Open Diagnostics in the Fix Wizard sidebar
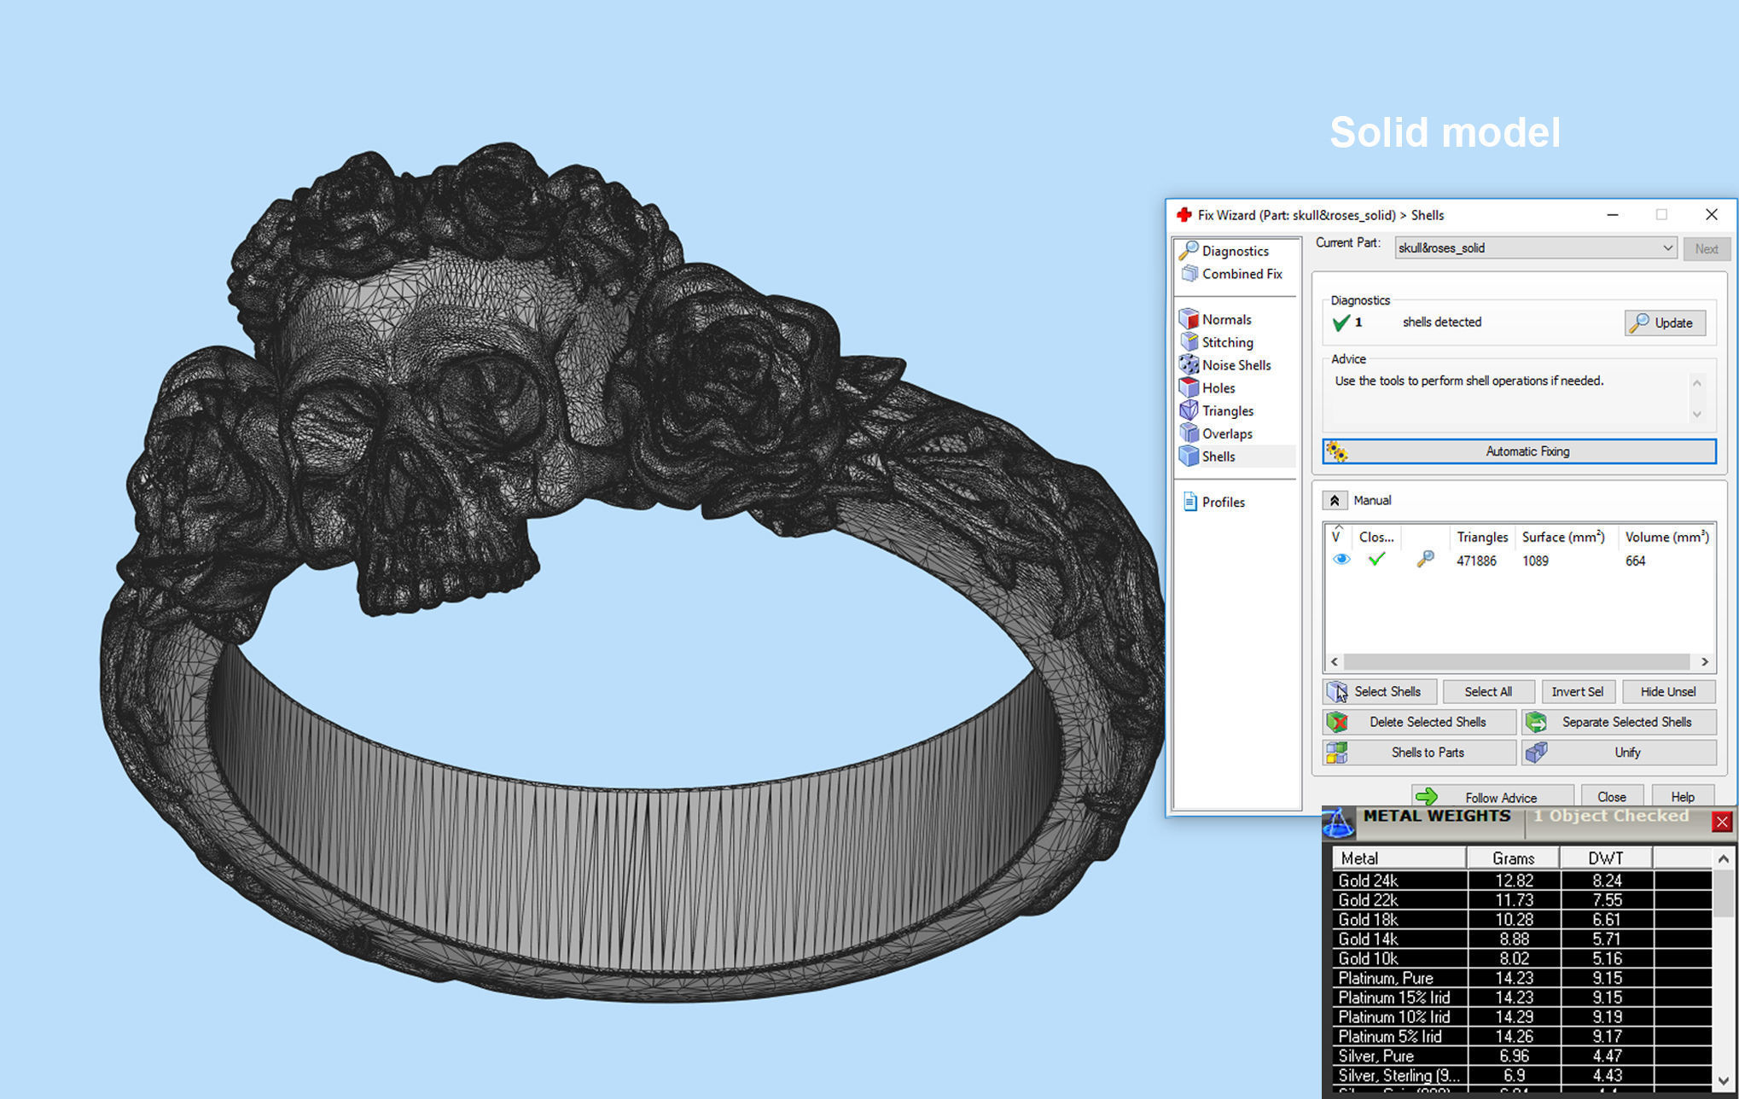Viewport: 1739px width, 1099px height. [x=1235, y=251]
